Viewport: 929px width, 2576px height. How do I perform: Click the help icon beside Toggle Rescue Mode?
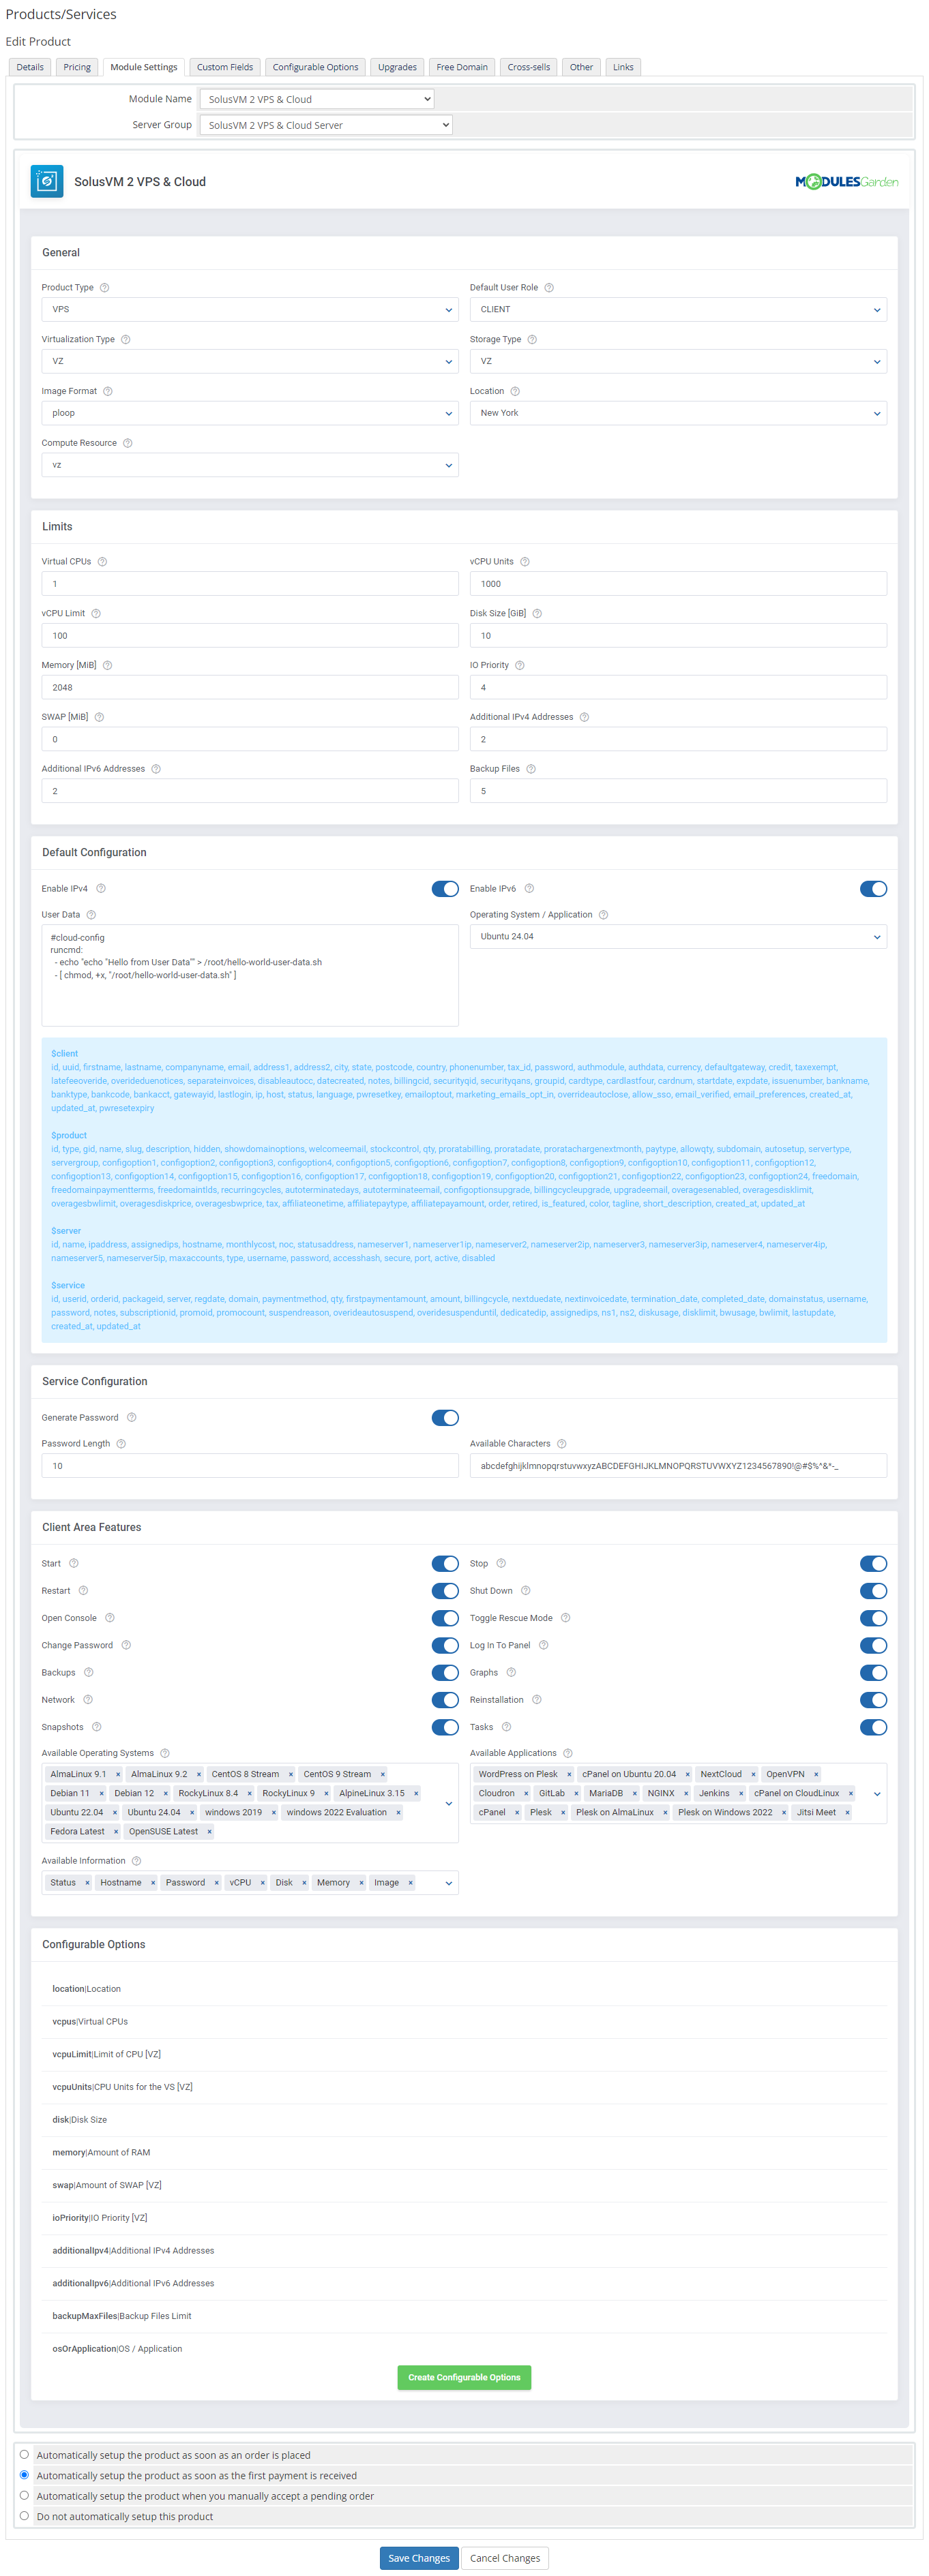pos(565,1618)
